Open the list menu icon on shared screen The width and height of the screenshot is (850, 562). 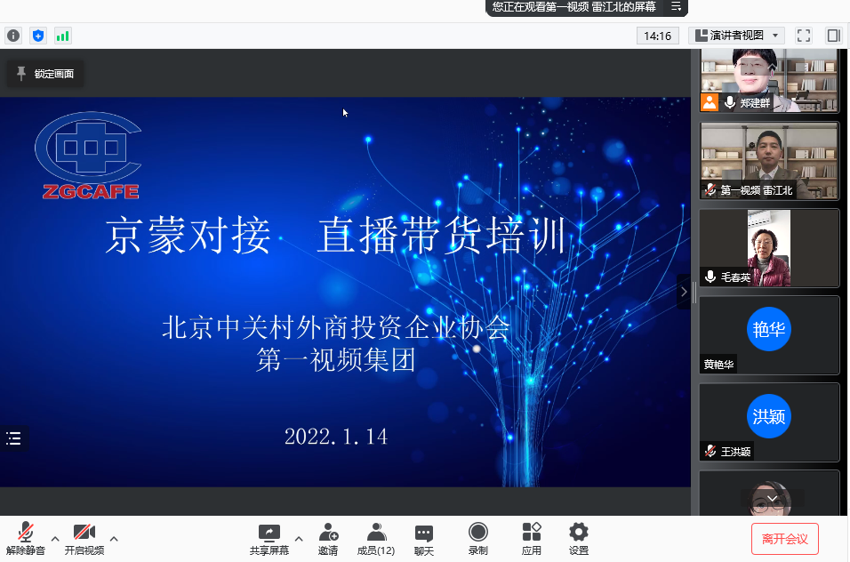tap(13, 438)
